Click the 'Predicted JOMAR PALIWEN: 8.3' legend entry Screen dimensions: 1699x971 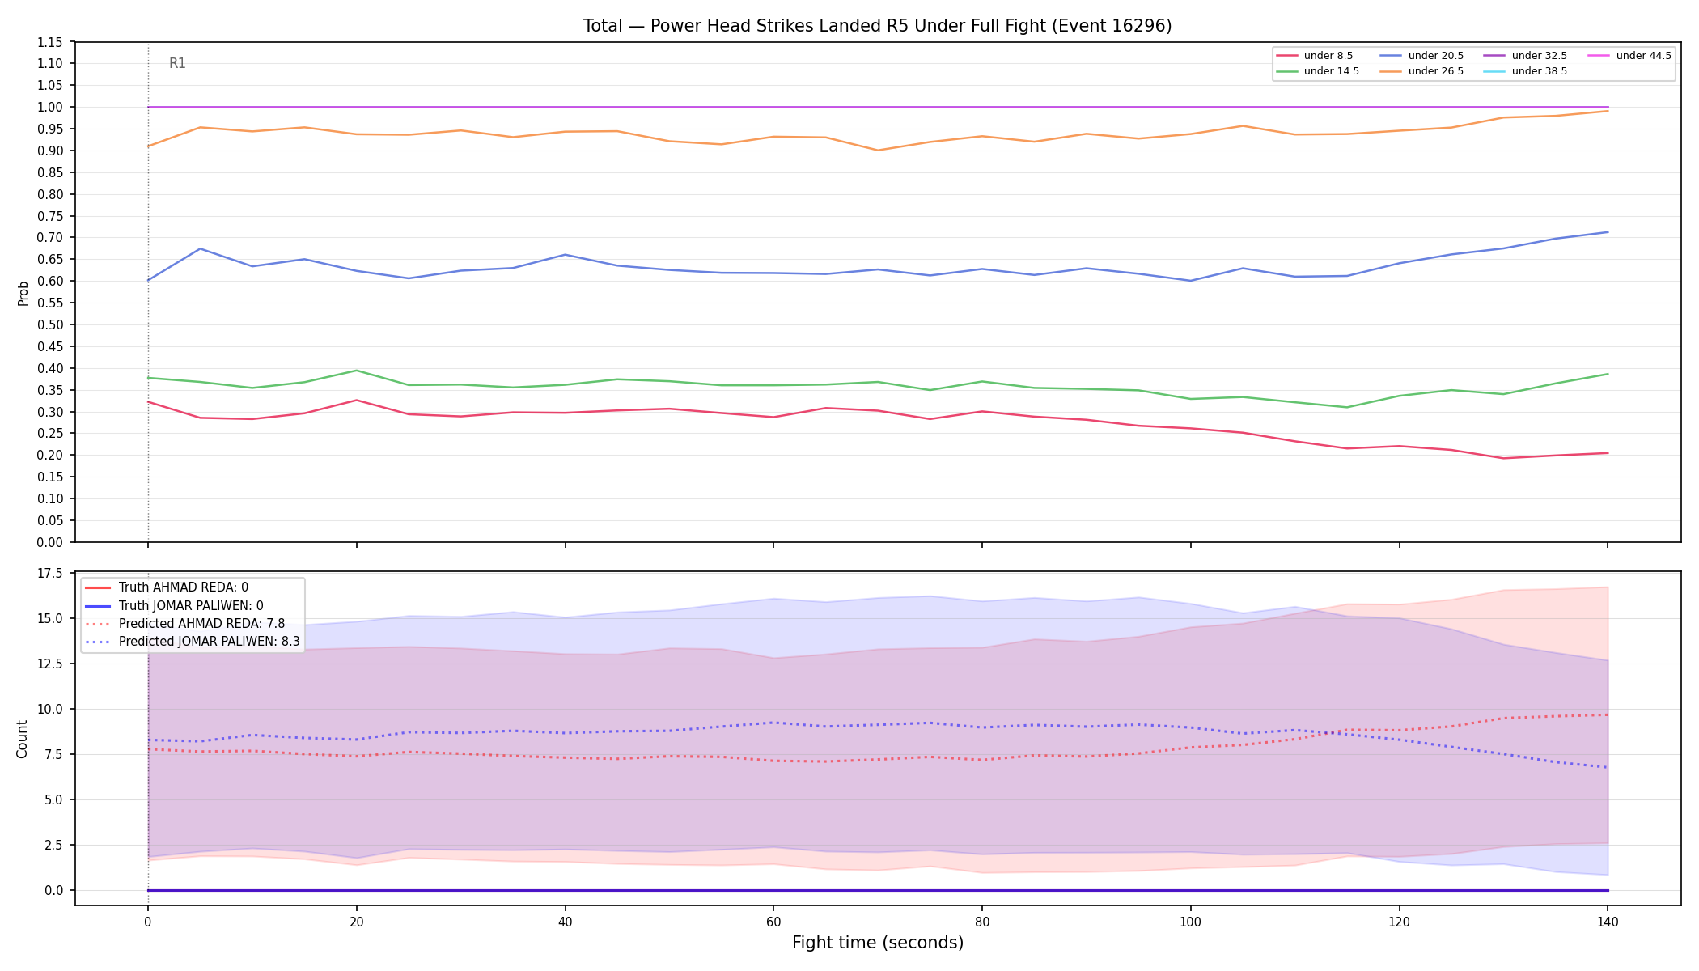click(193, 642)
